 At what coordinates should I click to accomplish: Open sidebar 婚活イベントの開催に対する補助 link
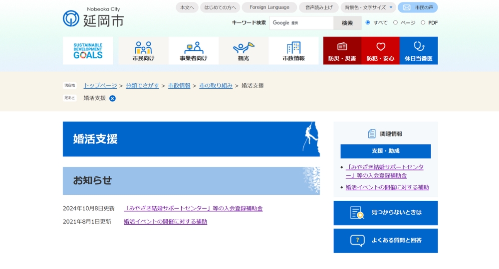click(x=387, y=187)
